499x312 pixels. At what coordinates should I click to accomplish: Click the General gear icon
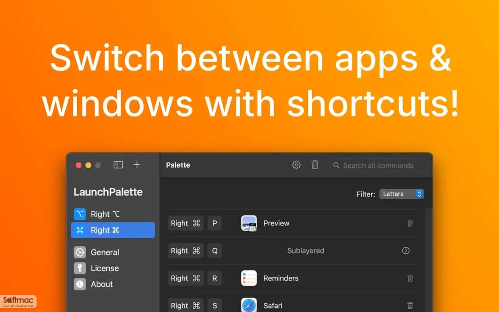pyautogui.click(x=80, y=252)
